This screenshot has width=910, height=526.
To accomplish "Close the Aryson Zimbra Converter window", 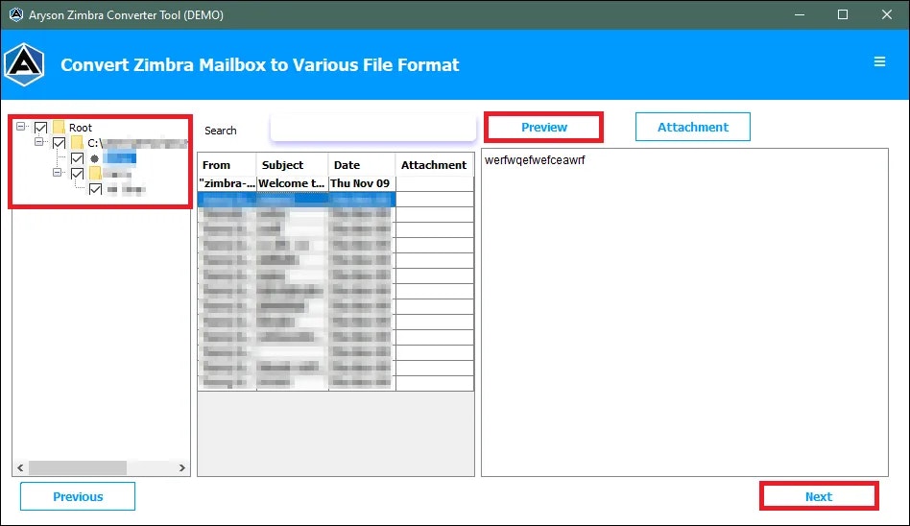I will pyautogui.click(x=887, y=14).
